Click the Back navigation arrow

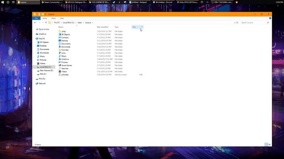(35, 23)
